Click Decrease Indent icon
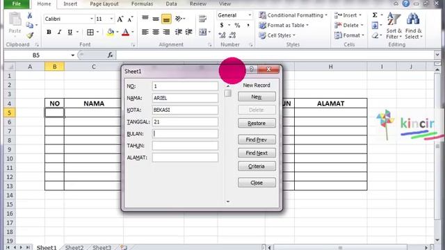Viewport: 445px width, 250px height. 179,32
